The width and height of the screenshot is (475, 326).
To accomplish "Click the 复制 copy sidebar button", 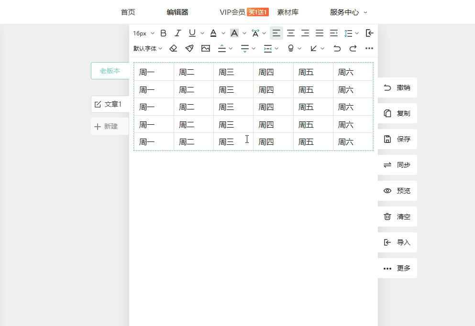I will (397, 113).
